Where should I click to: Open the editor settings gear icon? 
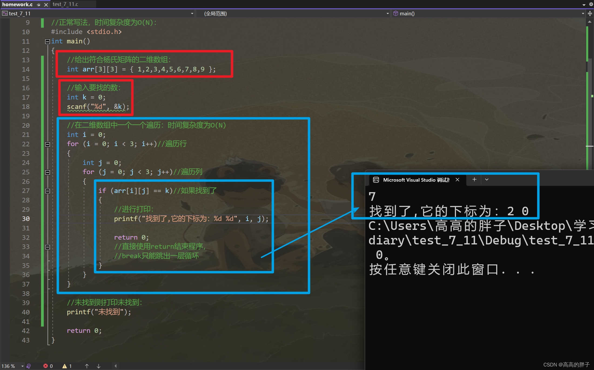[591, 4]
